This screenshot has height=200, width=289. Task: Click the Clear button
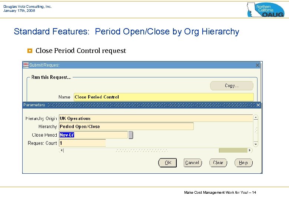tap(218, 163)
